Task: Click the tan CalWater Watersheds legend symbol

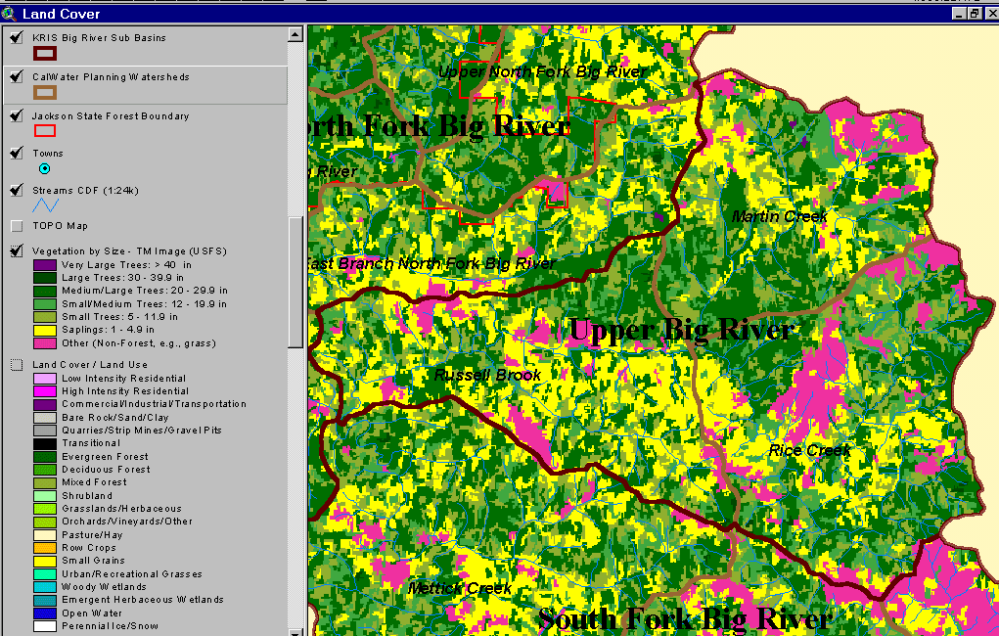Action: pyautogui.click(x=45, y=93)
